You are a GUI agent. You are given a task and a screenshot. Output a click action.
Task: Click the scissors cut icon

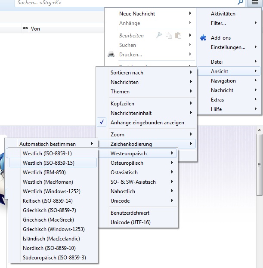coord(159,36)
